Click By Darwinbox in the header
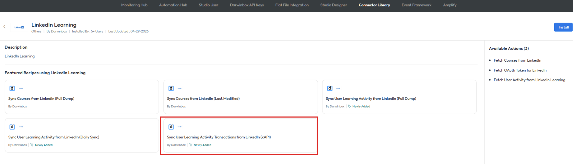The height and width of the screenshot is (164, 573). pos(57,31)
